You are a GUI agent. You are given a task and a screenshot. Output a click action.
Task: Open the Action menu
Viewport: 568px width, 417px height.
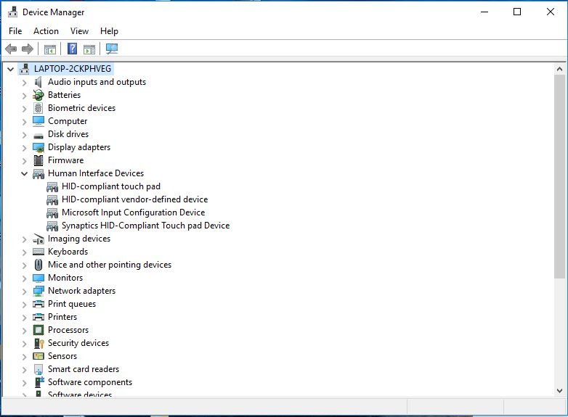tap(46, 31)
